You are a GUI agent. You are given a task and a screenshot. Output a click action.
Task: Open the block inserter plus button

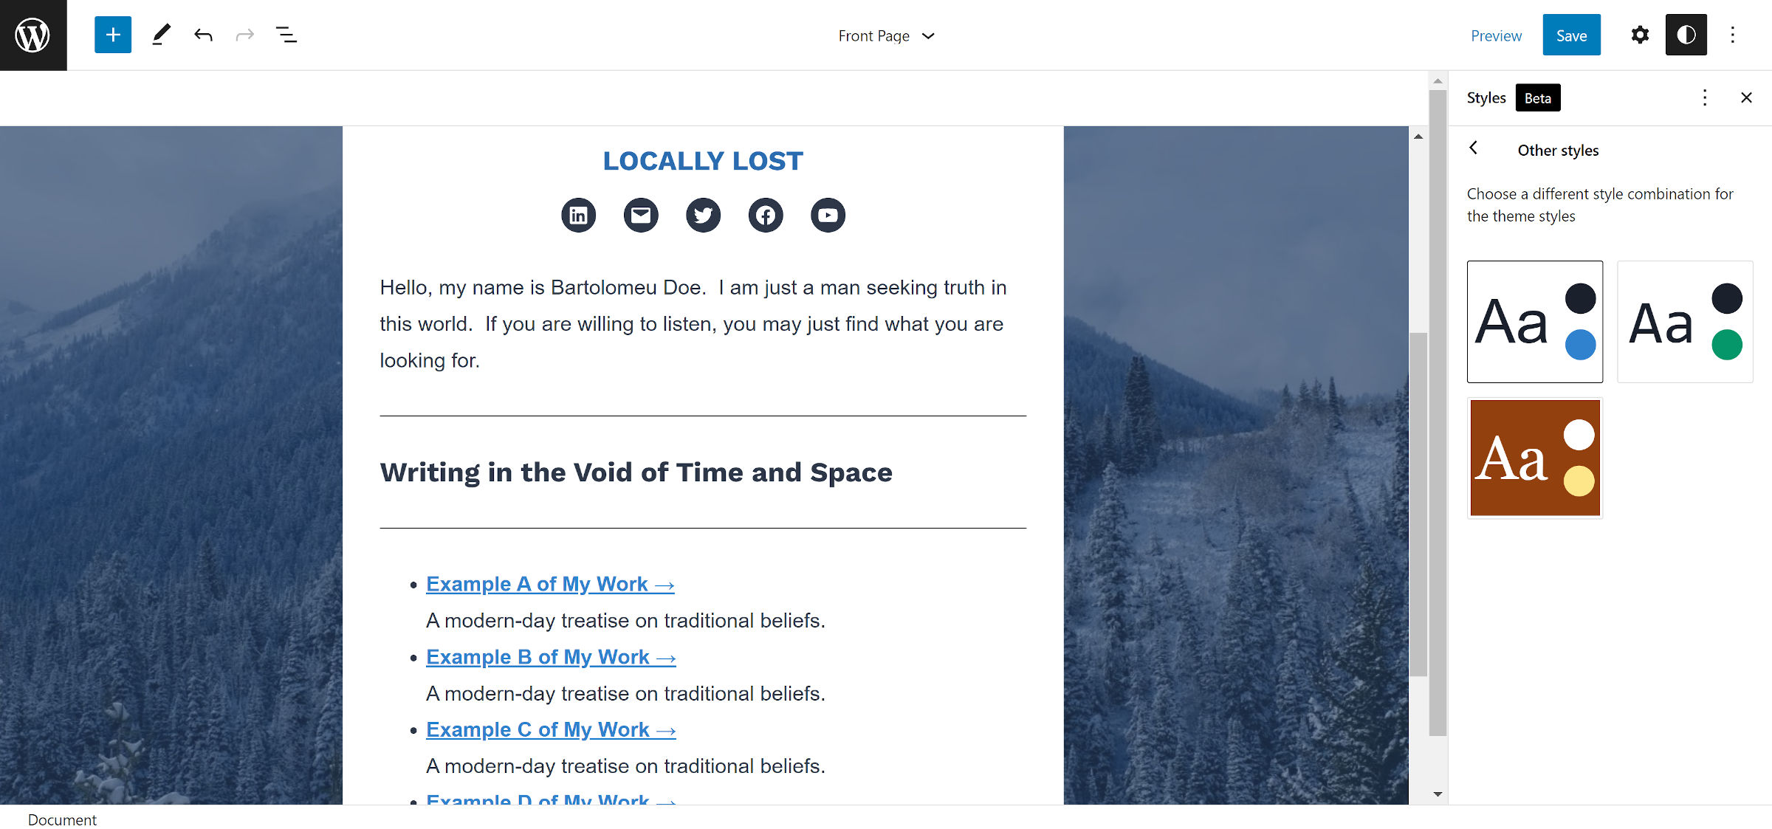tap(113, 35)
